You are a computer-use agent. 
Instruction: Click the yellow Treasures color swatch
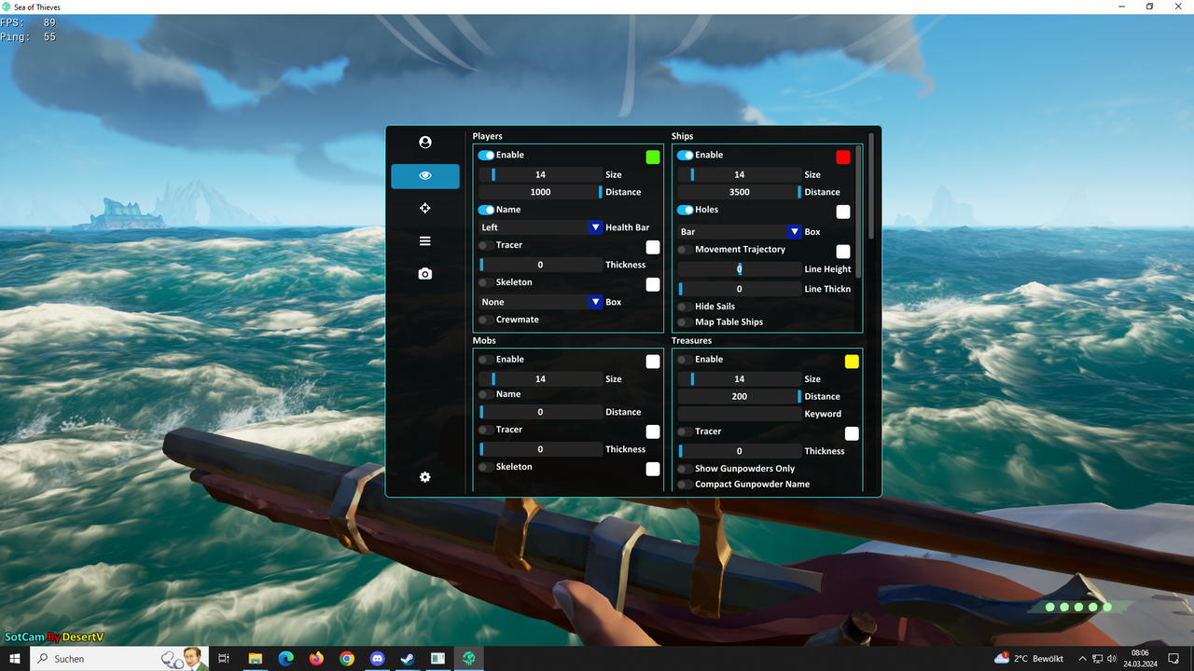852,362
